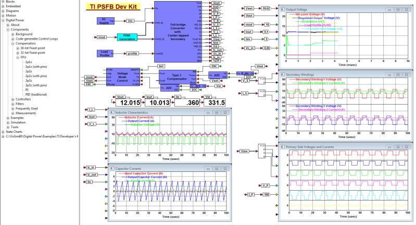416x225 pixels.
Task: Click the Iout display value 10.013
Action: 157,103
